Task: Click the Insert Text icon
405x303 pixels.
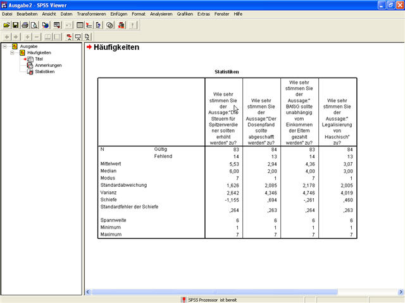Action: [x=87, y=37]
